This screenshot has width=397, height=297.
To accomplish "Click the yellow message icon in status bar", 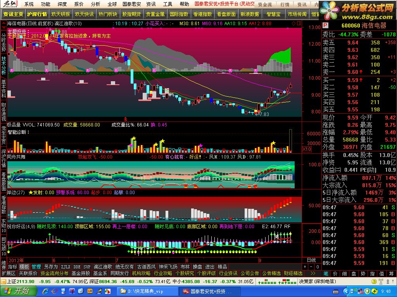I will (374, 282).
